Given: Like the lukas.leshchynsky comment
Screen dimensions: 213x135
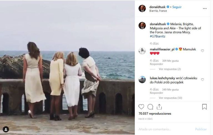Looking at the screenshot, I should point(202,80).
